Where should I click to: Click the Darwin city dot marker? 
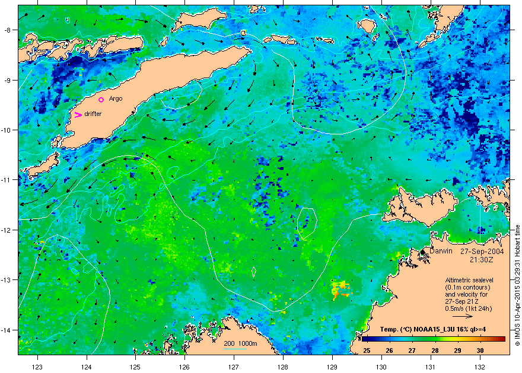point(423,252)
